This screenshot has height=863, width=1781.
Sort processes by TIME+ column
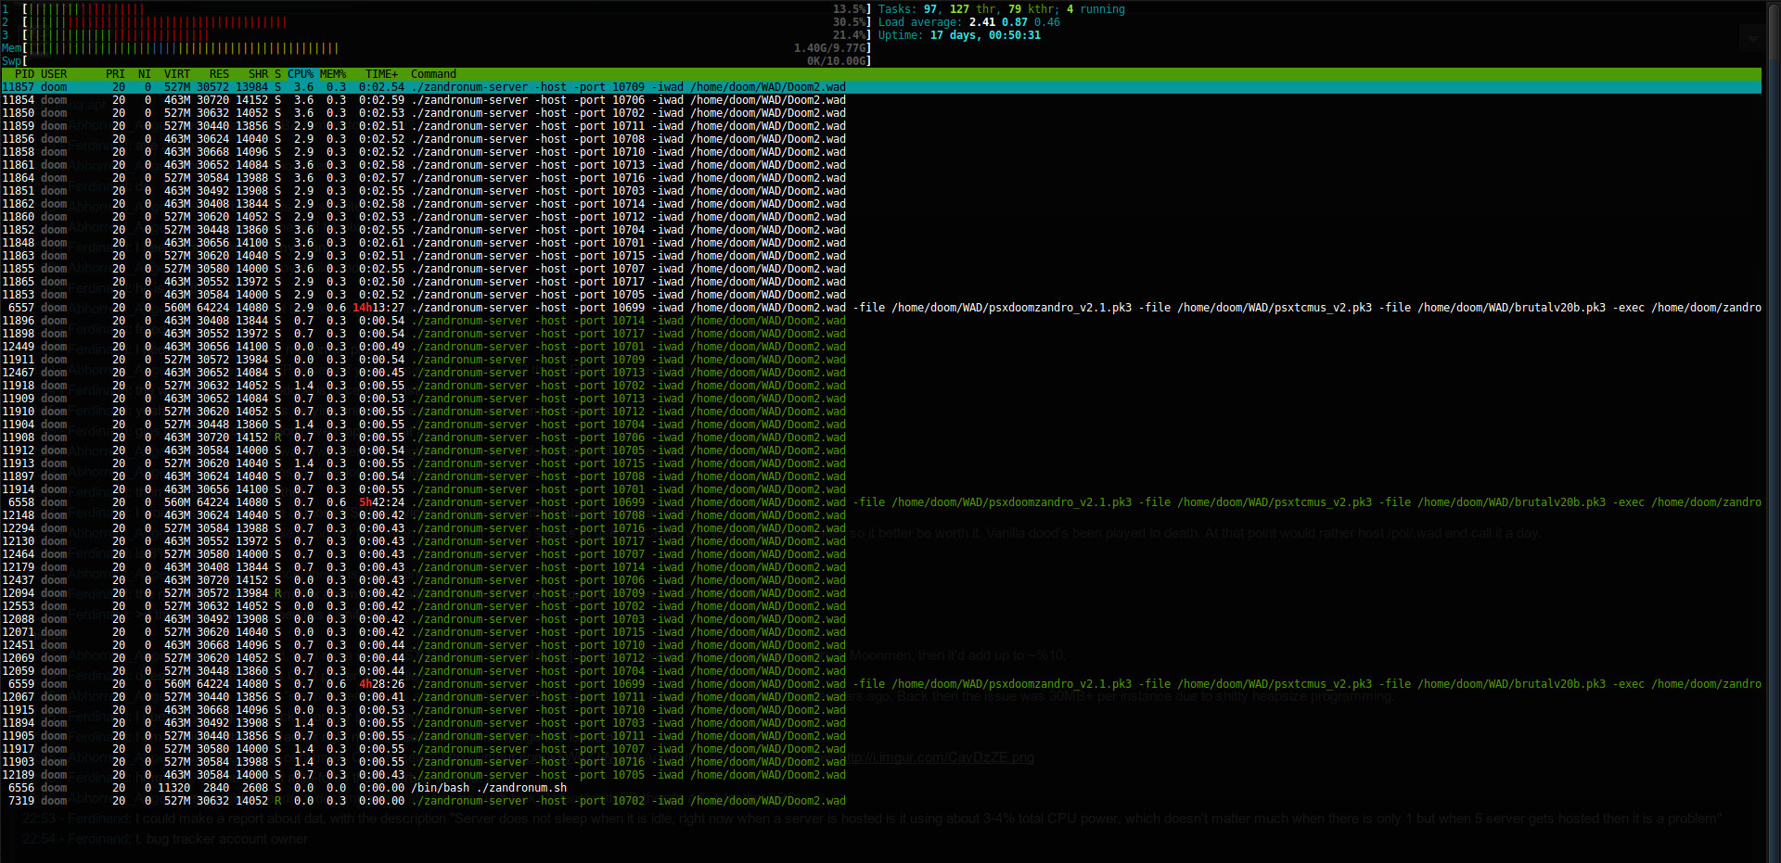pos(381,74)
